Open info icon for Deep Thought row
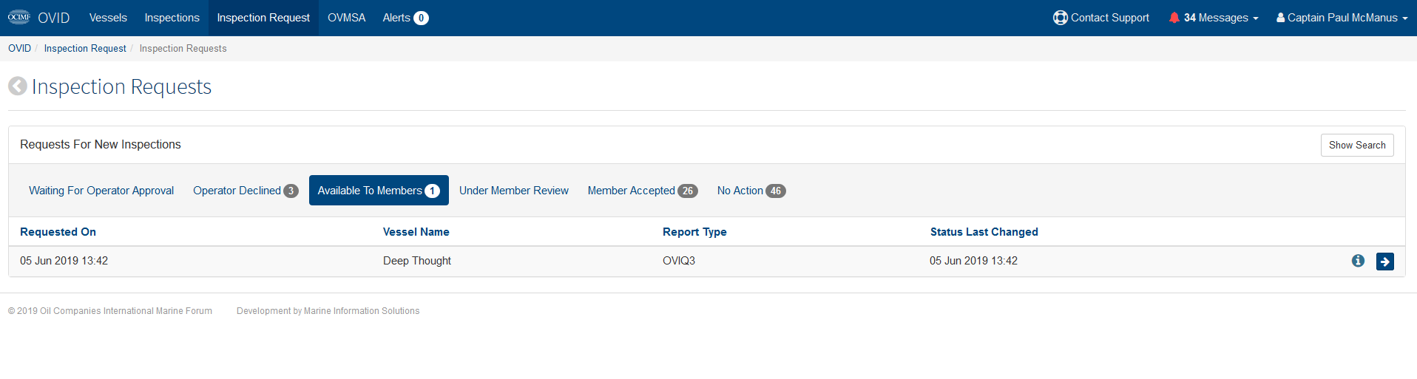The width and height of the screenshot is (1417, 379). [x=1358, y=261]
